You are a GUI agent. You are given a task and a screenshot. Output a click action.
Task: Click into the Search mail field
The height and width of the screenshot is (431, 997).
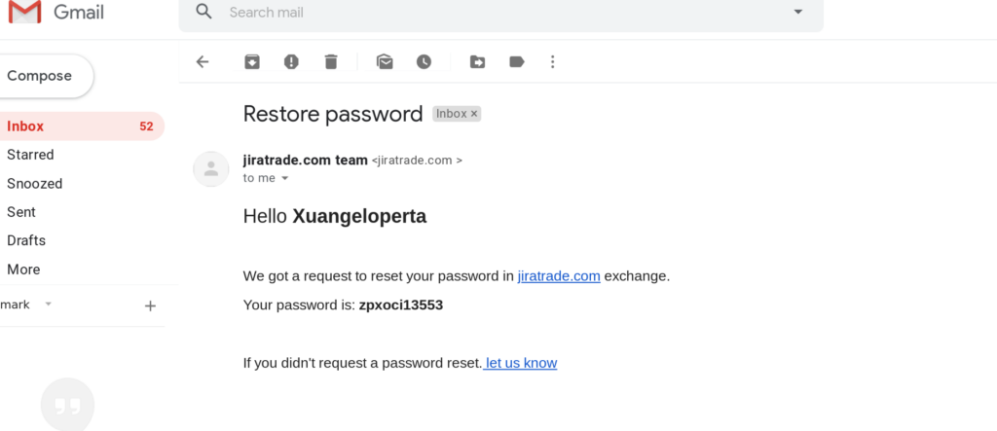coord(487,13)
